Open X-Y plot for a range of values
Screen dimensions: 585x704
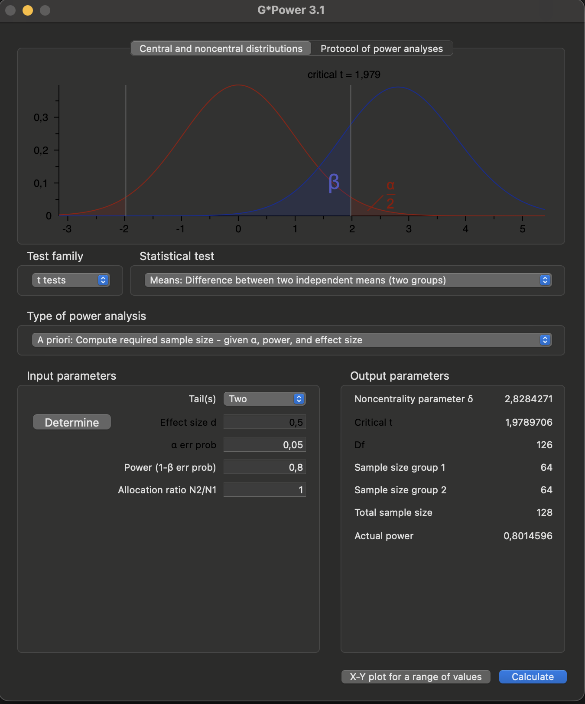416,677
